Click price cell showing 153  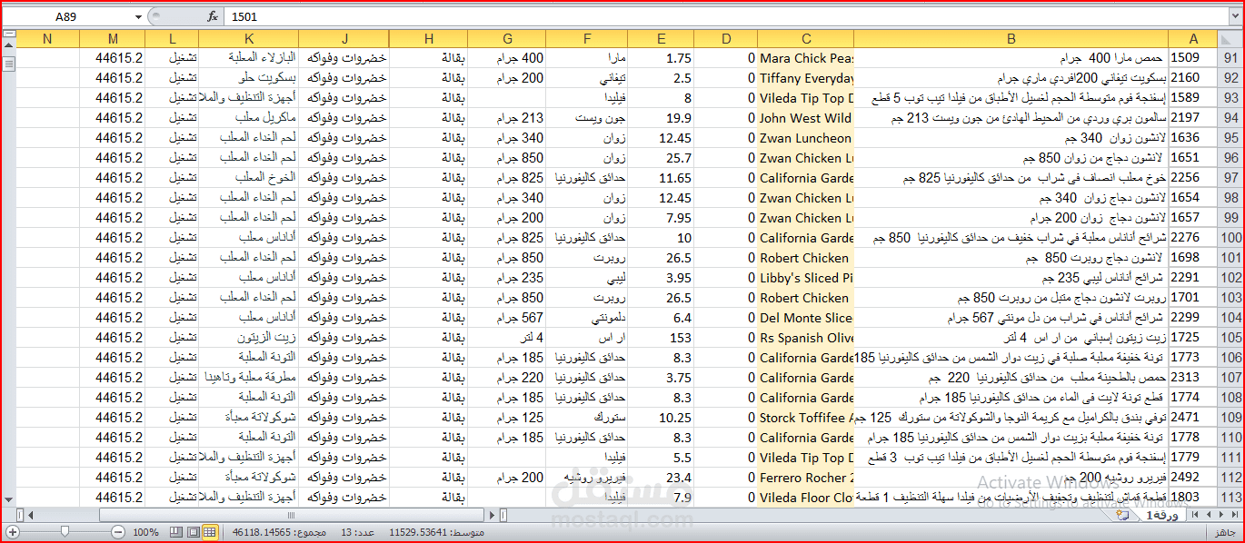pyautogui.click(x=661, y=338)
